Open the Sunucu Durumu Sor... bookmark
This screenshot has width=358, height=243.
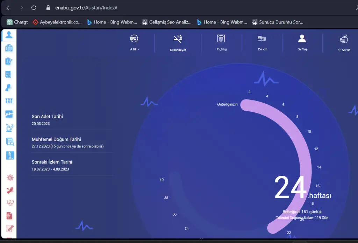(277, 22)
